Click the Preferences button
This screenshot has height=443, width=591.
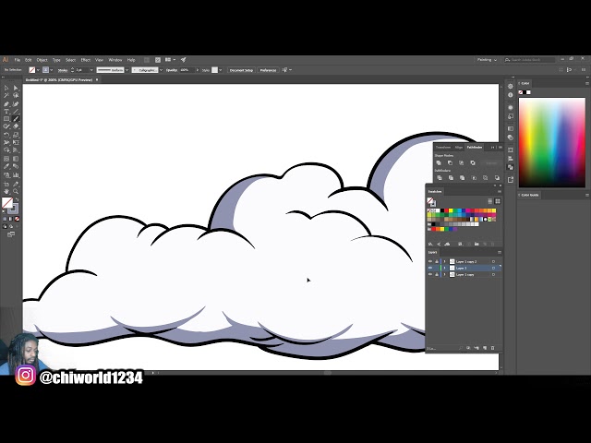(x=268, y=70)
